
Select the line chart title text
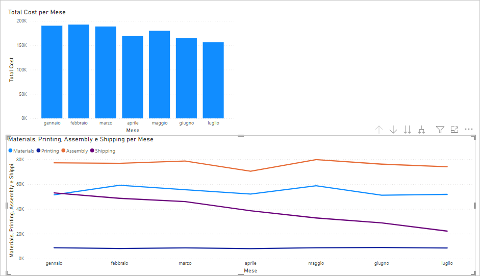coord(81,139)
